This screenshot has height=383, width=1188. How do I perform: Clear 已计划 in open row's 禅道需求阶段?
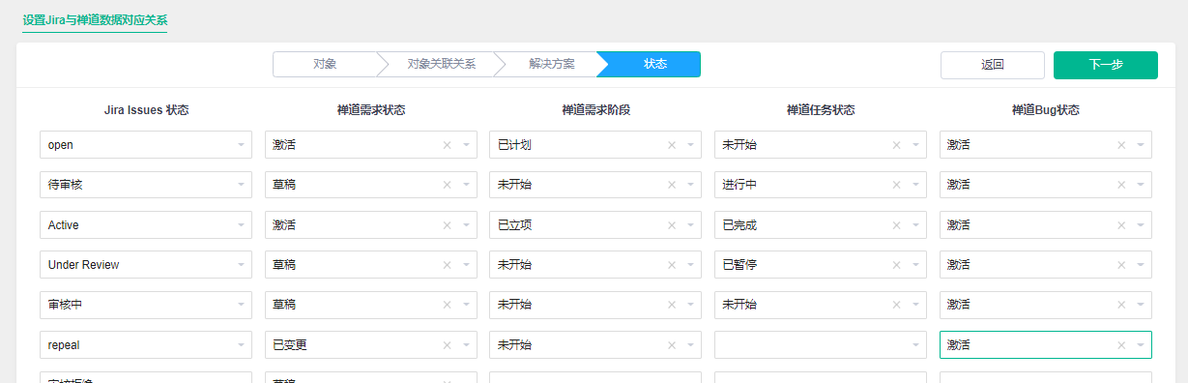[x=672, y=145]
